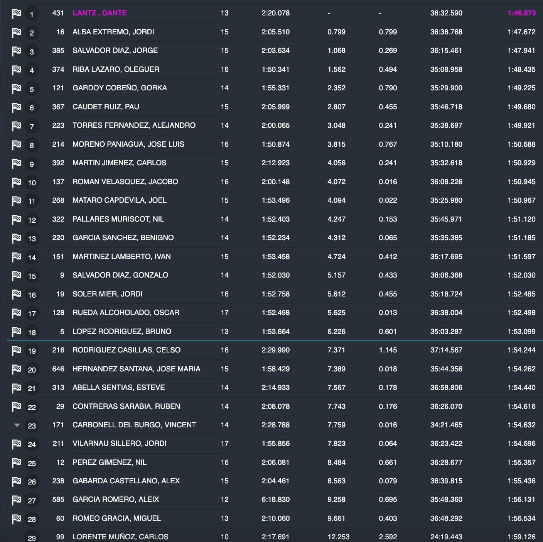Click the checkered flag in Riba Lazaro's row
543x542 pixels.
(16, 70)
